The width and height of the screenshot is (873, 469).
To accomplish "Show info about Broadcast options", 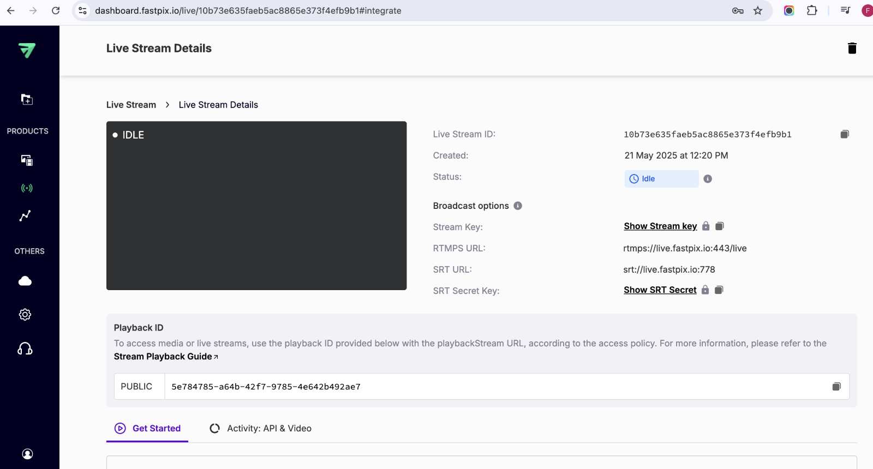I will 518,206.
